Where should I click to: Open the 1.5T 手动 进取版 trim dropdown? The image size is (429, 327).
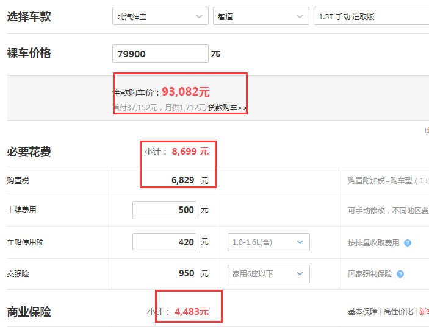click(x=371, y=16)
